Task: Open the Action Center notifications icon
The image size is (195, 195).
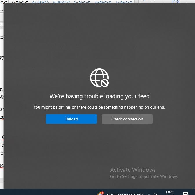Action: click(185, 194)
